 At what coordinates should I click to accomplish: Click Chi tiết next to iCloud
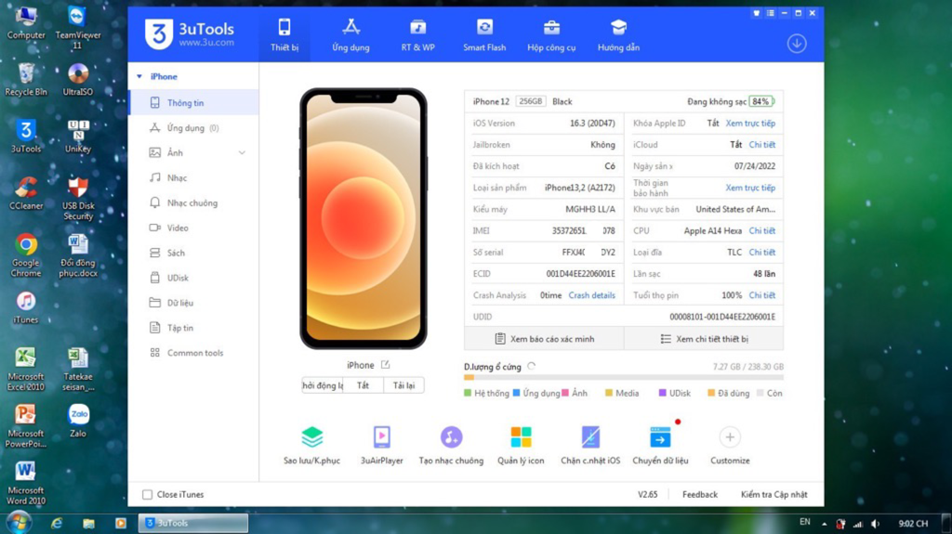[x=762, y=145]
